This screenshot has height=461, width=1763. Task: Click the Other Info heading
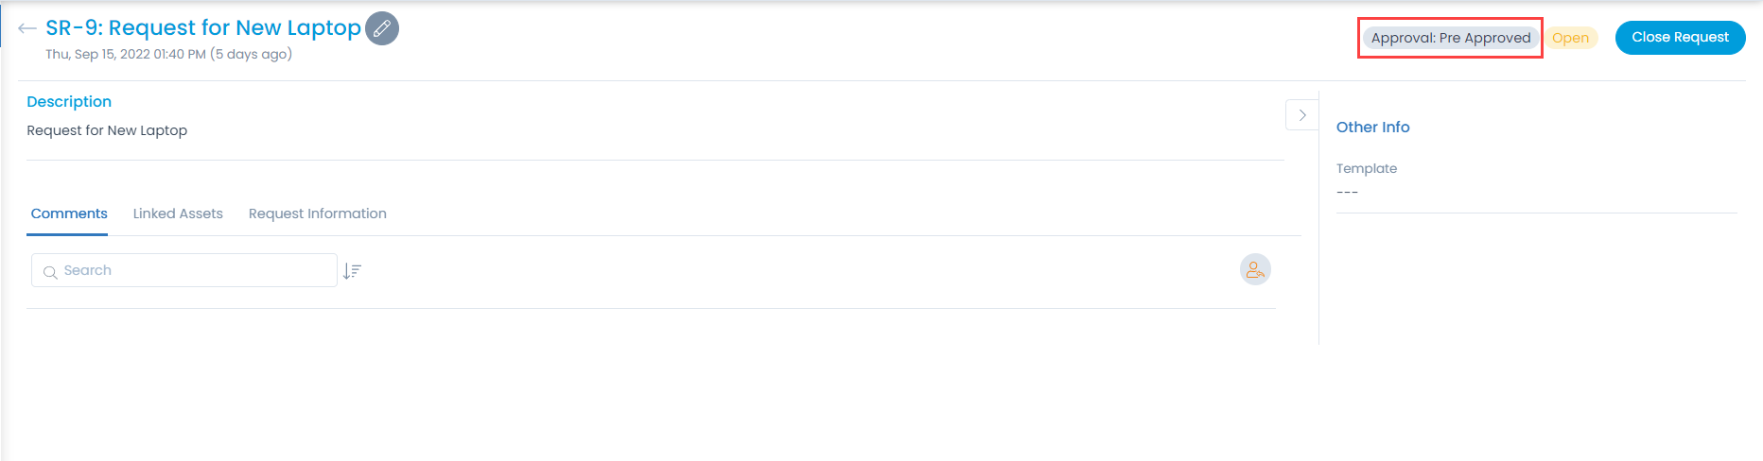1372,127
